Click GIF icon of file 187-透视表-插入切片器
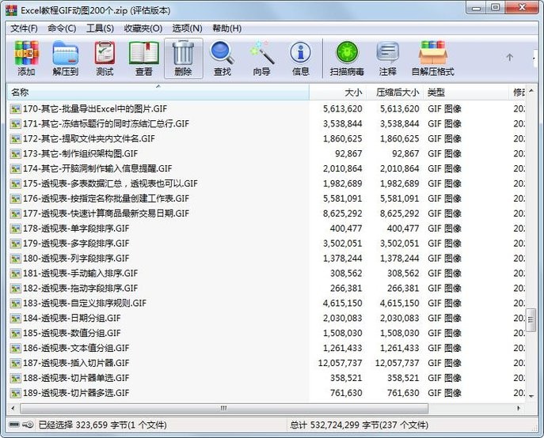The width and height of the screenshot is (544, 438). point(15,364)
